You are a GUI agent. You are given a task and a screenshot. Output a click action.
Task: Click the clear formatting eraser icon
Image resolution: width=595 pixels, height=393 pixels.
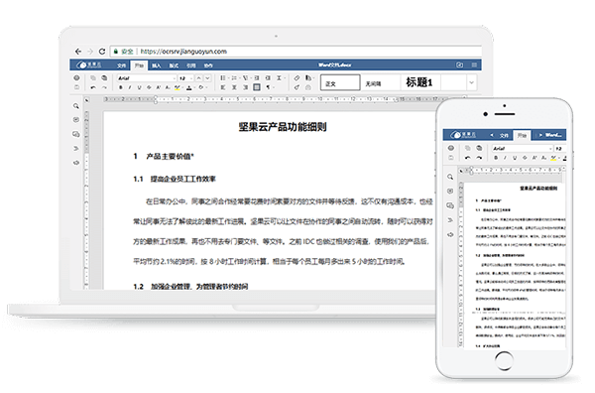[x=297, y=77]
